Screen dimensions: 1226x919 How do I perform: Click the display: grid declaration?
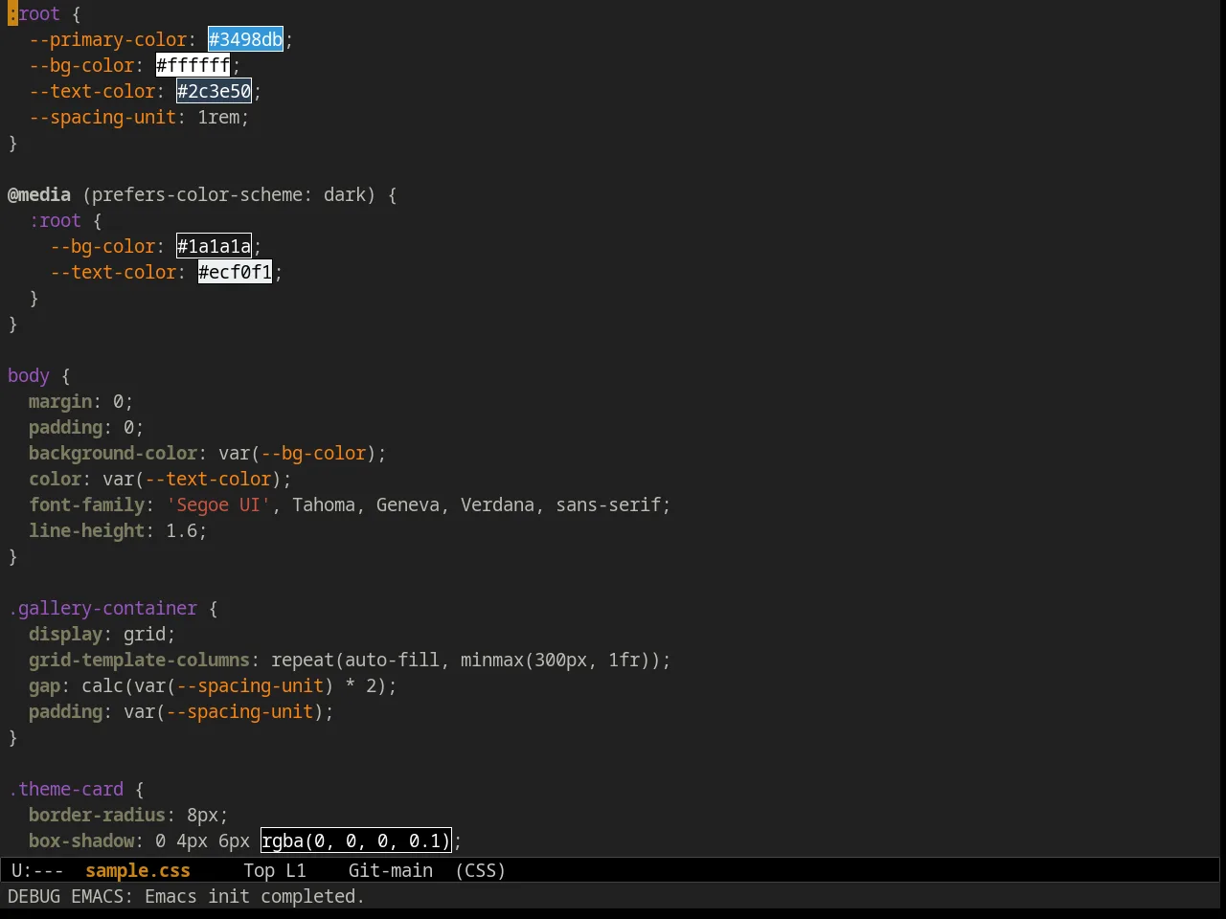coord(102,634)
